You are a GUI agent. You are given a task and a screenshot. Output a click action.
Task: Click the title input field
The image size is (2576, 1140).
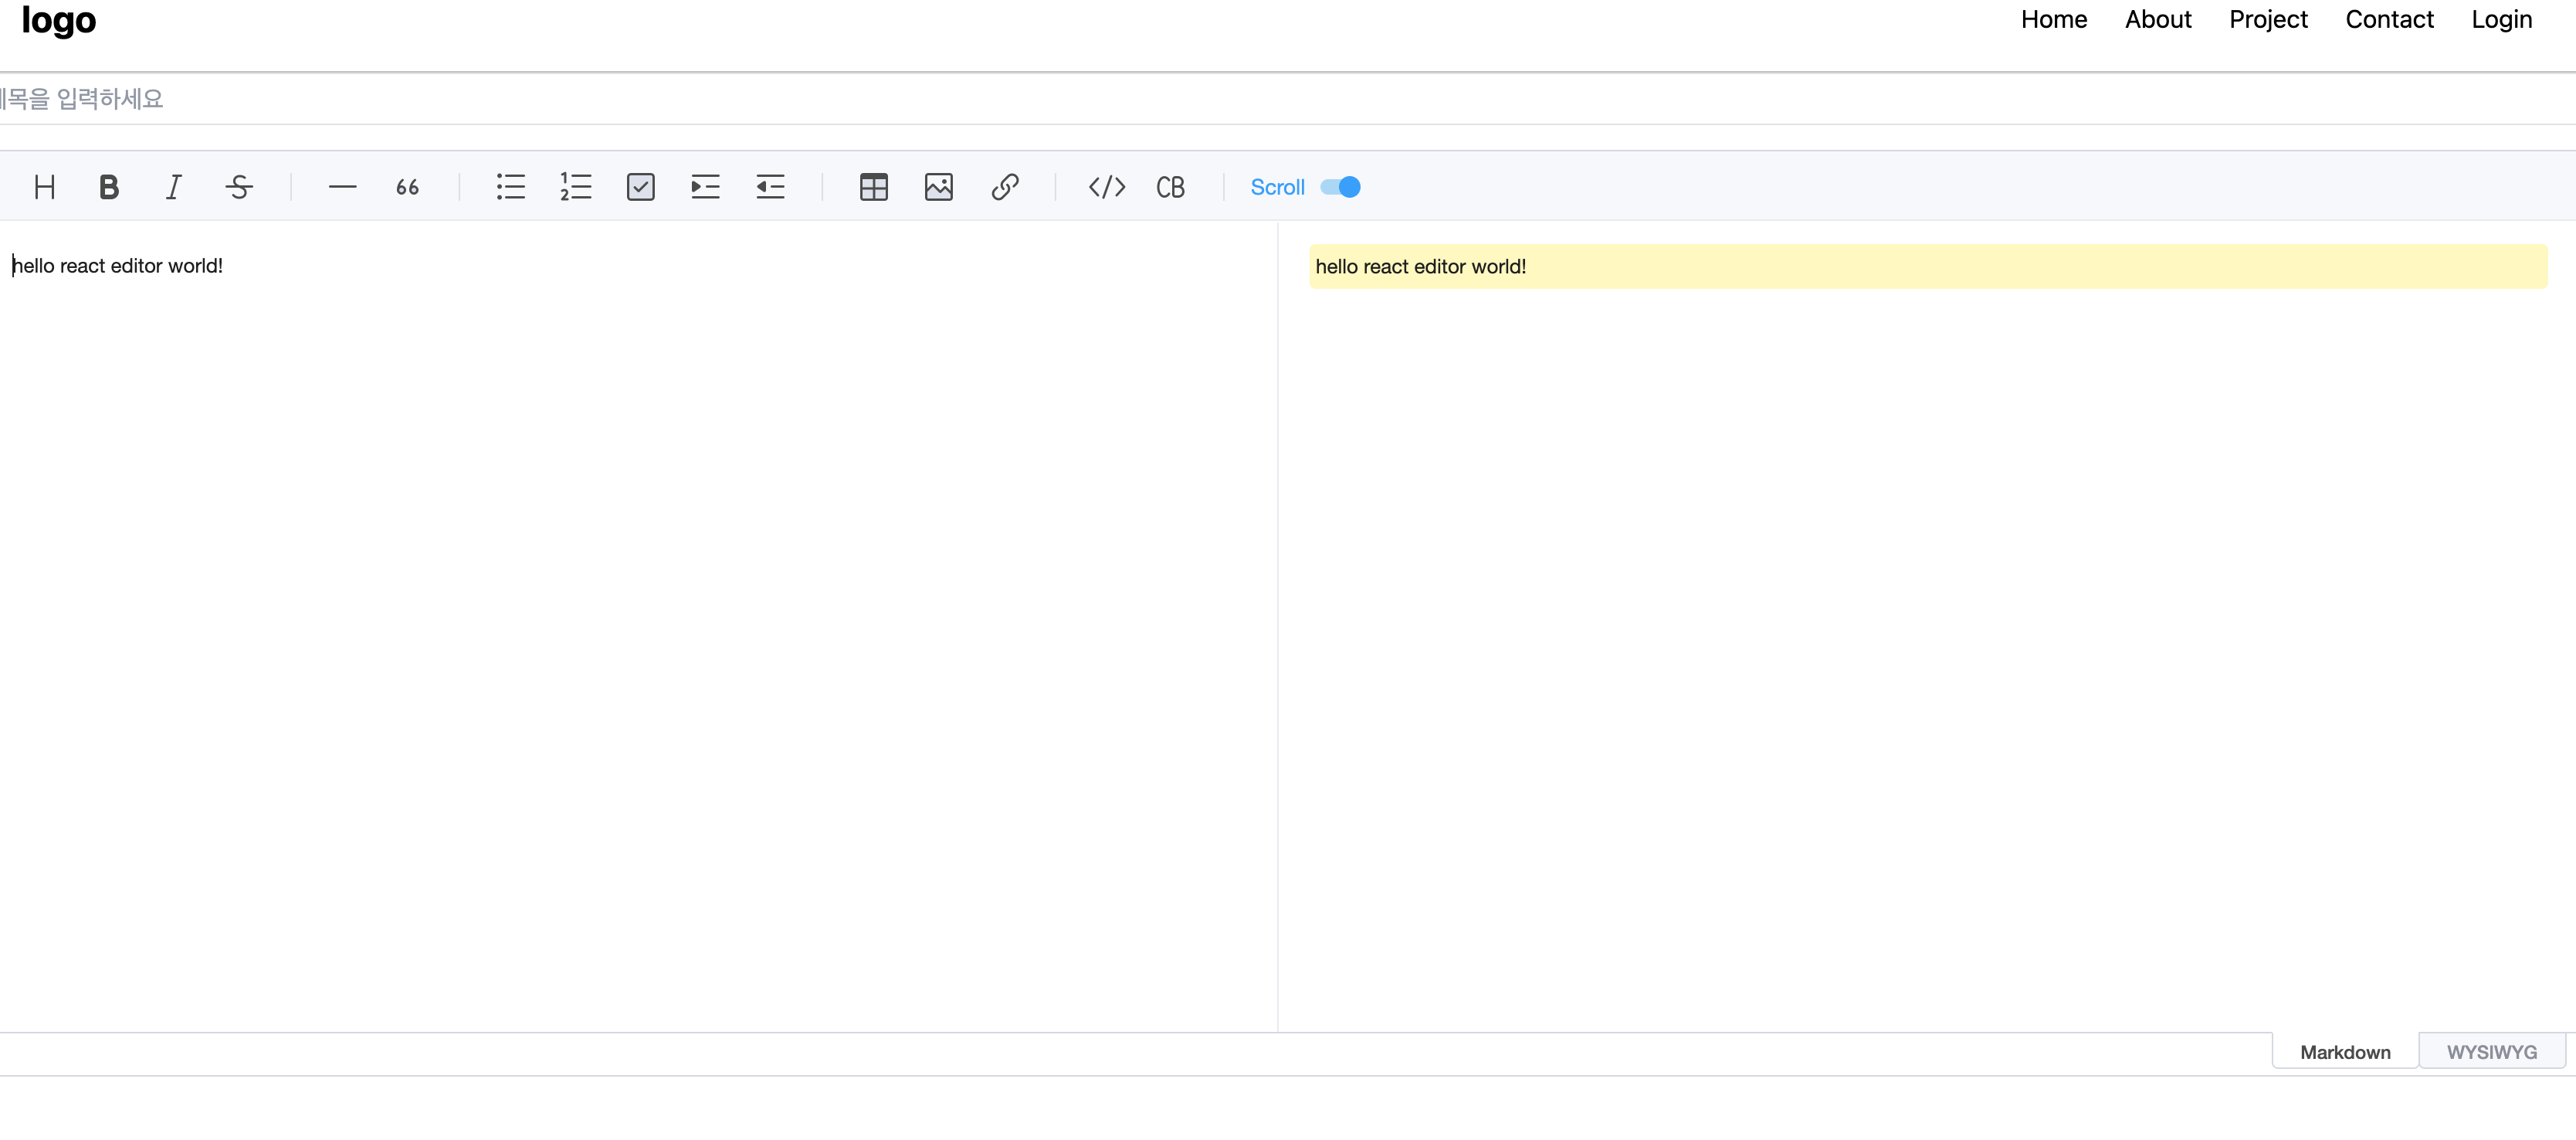tap(1200, 98)
